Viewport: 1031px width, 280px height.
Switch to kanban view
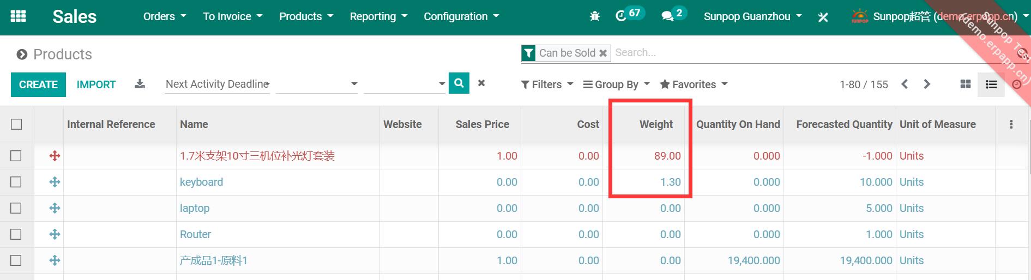[966, 84]
